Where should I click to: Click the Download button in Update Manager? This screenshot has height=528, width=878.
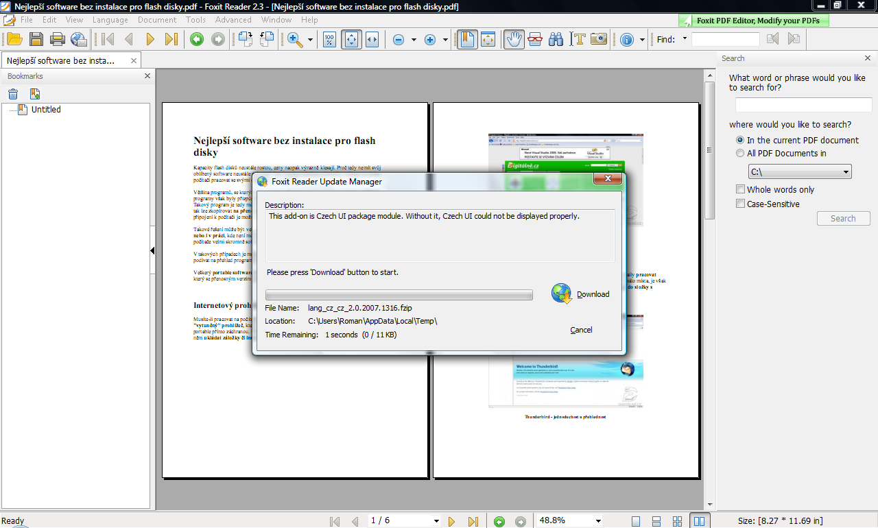[580, 293]
